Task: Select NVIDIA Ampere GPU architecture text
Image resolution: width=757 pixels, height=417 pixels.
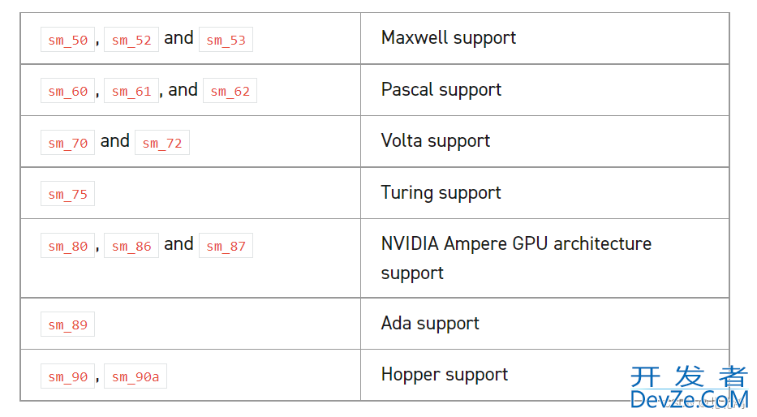Action: pyautogui.click(x=516, y=243)
